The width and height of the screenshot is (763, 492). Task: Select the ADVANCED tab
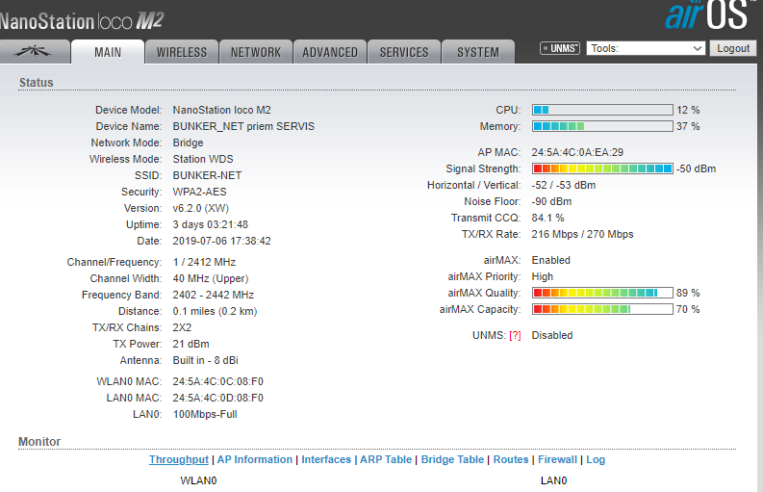330,52
